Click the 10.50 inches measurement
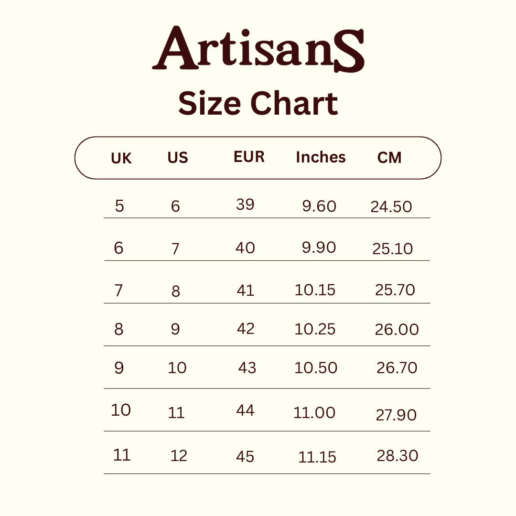Screen dimensions: 516x516 tap(316, 368)
